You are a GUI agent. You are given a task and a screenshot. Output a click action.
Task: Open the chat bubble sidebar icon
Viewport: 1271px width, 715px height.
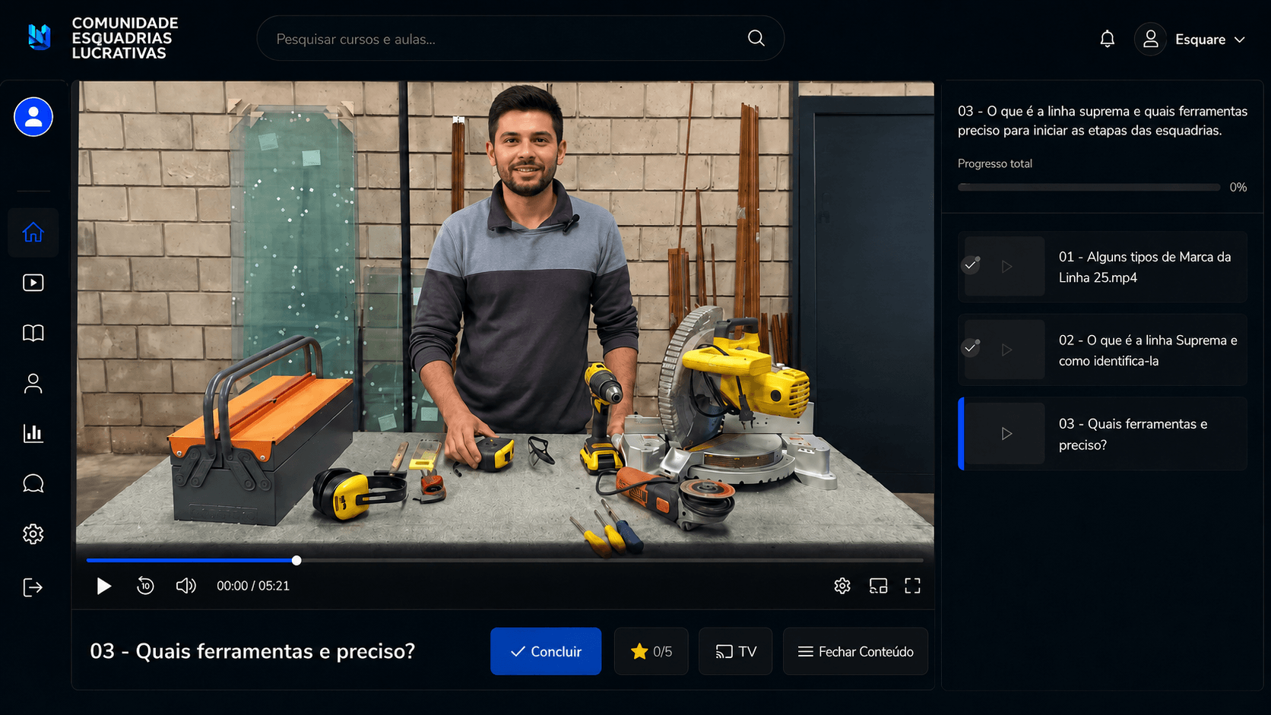pos(33,483)
